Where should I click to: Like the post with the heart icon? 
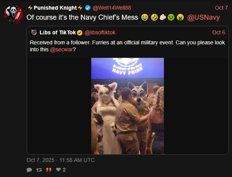(58, 170)
